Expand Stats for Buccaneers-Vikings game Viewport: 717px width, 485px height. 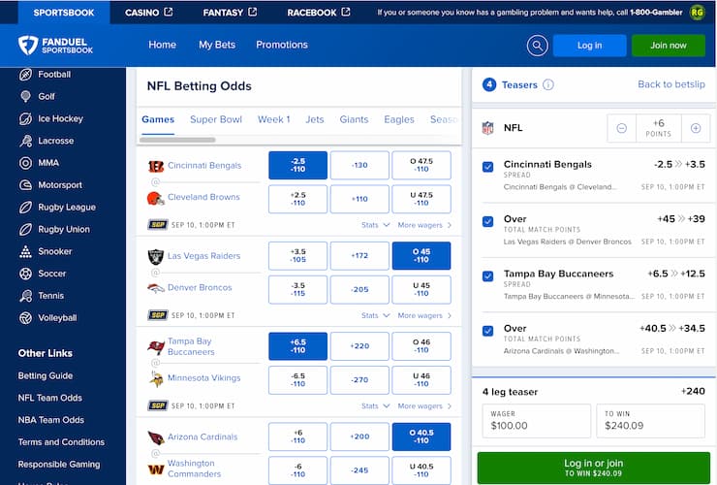coord(375,405)
